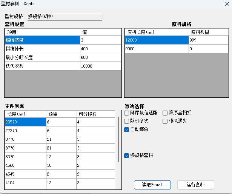Click segment count 2 in 4545 row
232x194 pixels.
coord(95,174)
